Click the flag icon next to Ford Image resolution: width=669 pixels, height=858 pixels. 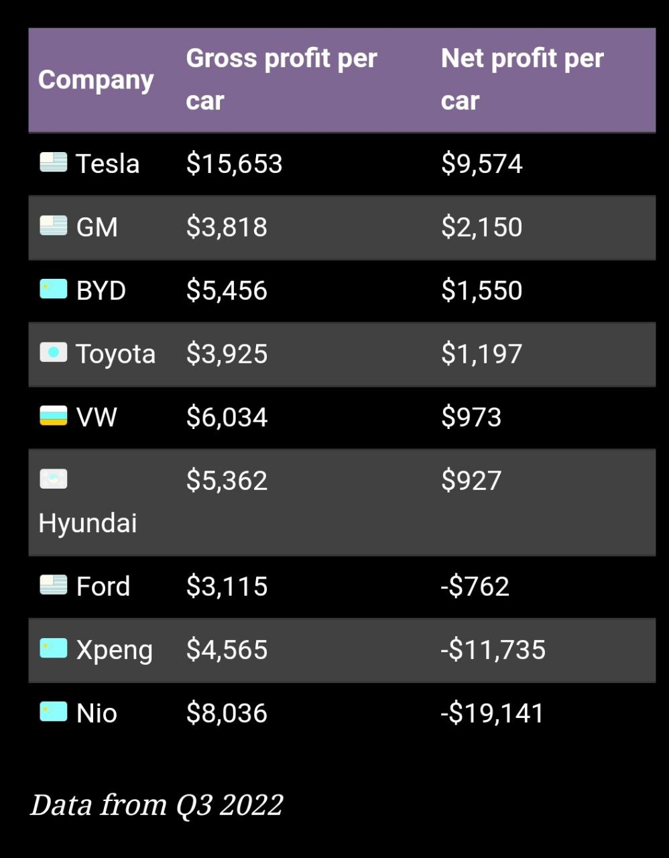(x=53, y=585)
